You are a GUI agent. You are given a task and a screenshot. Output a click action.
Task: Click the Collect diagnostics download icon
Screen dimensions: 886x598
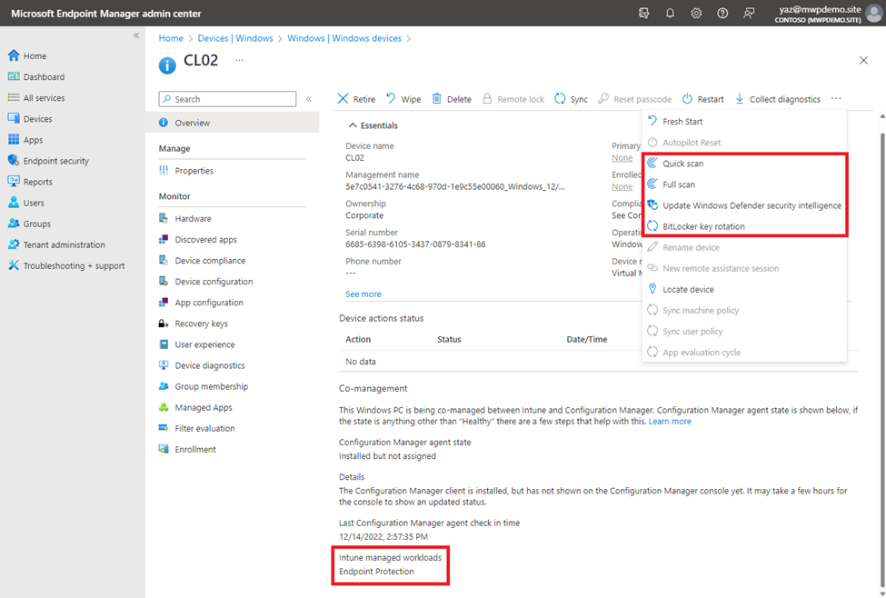click(x=740, y=98)
